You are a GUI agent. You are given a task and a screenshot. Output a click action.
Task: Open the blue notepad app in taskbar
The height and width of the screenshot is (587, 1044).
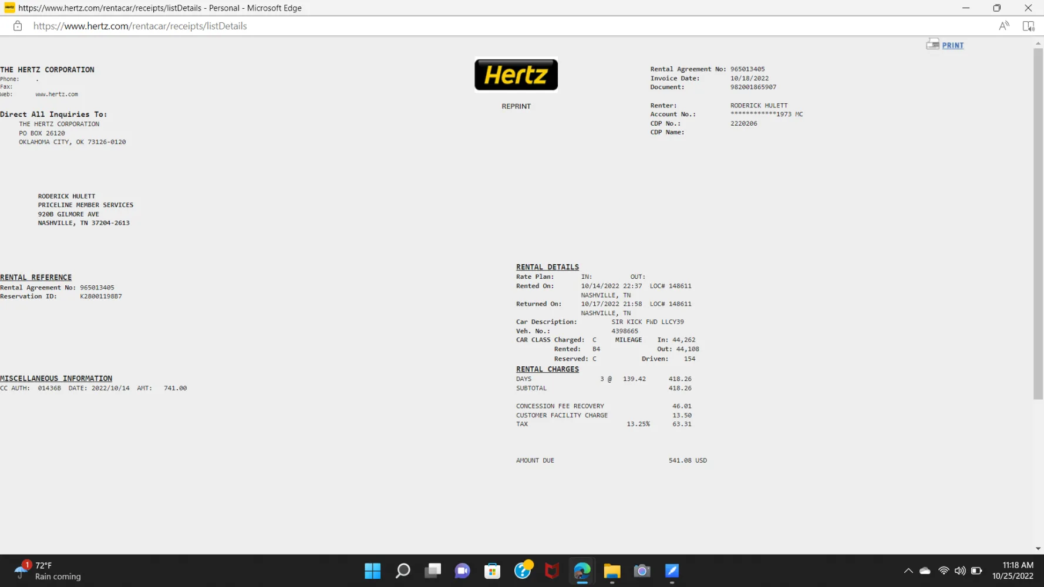coord(672,571)
